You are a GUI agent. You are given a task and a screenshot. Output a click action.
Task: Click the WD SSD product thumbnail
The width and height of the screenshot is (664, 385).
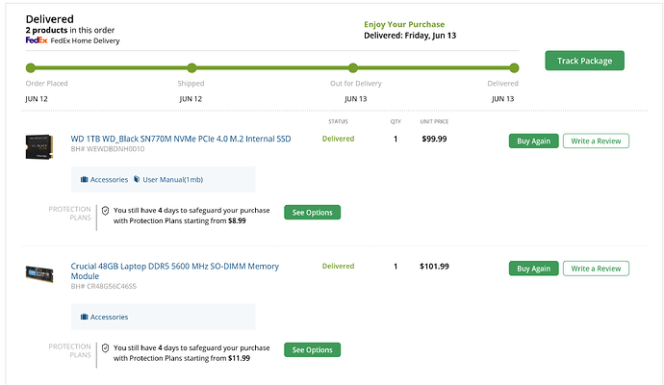38,147
